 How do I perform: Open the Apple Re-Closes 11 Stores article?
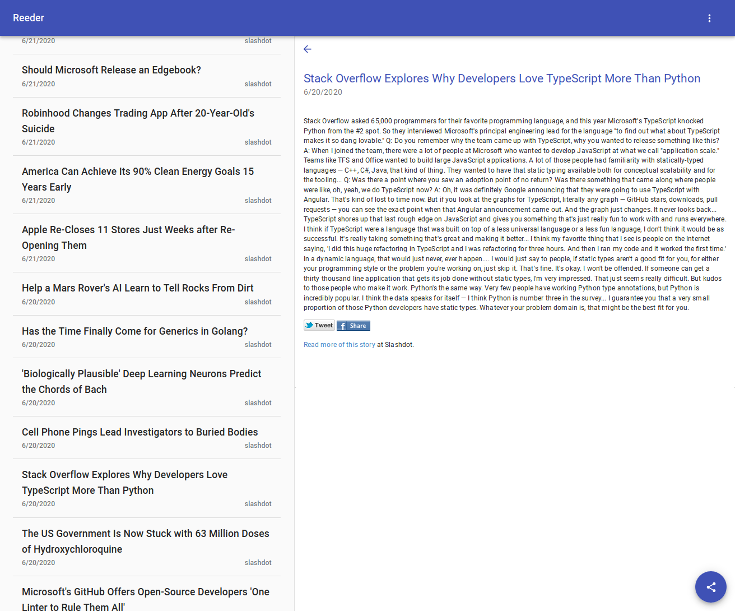147,243
